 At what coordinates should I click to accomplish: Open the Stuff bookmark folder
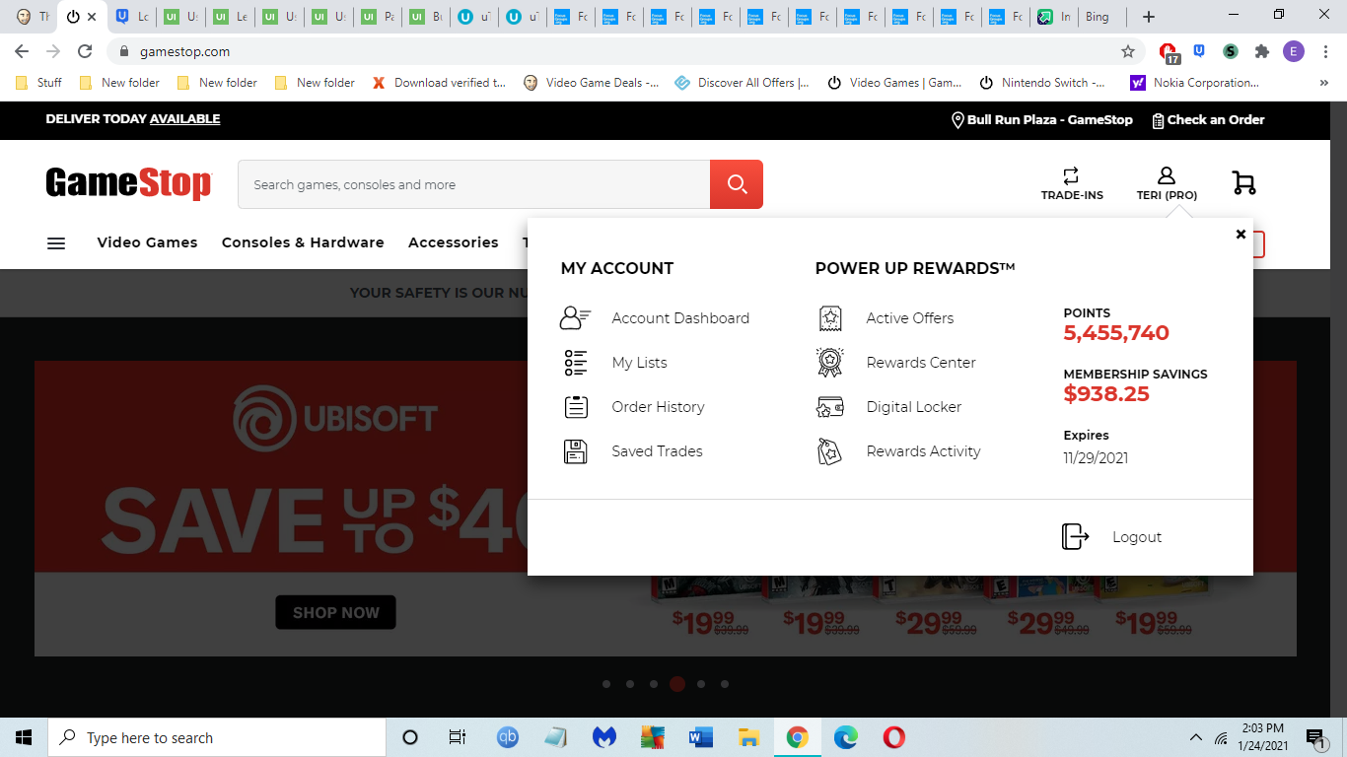click(x=39, y=83)
